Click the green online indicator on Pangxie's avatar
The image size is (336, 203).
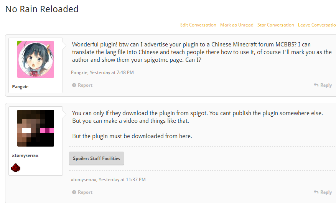tap(19, 43)
